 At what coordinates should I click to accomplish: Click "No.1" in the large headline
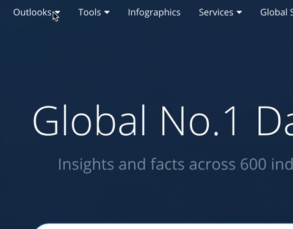199,121
